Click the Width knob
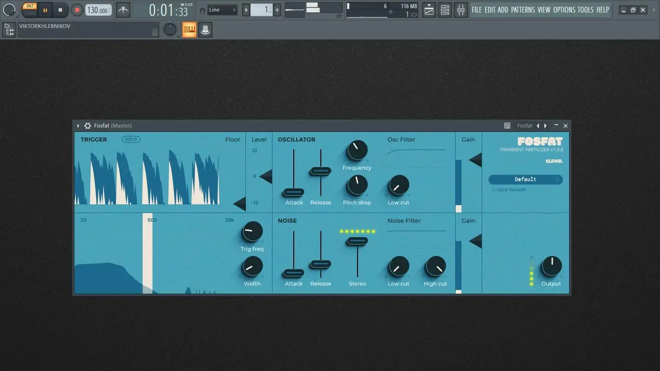 pos(252,266)
